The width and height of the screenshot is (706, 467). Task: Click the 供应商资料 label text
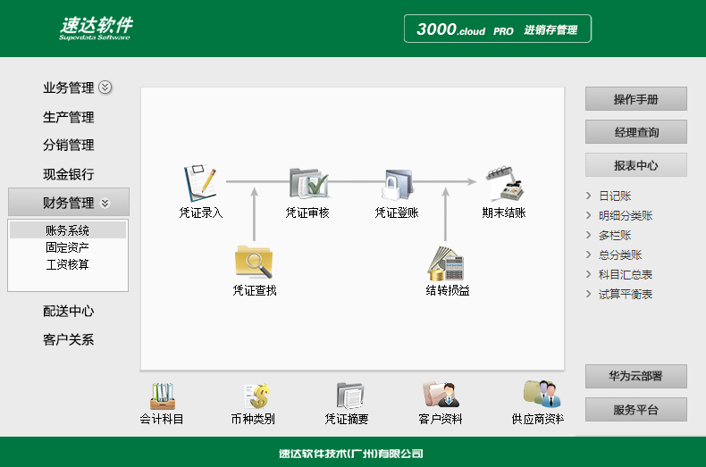tap(538, 419)
